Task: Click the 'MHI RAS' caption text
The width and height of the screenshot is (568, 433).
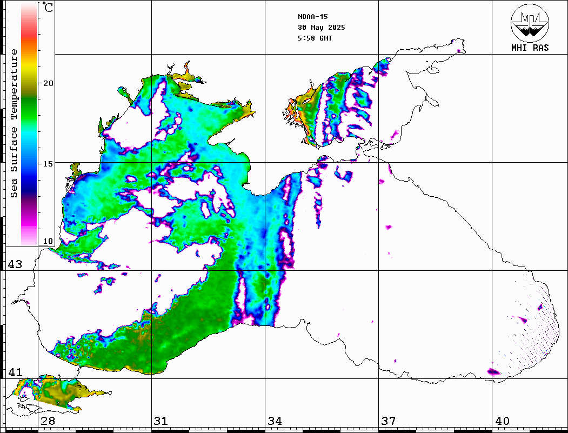Action: pos(530,48)
